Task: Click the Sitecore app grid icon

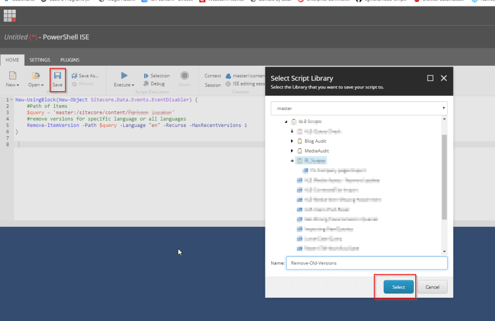Action: pyautogui.click(x=10, y=16)
